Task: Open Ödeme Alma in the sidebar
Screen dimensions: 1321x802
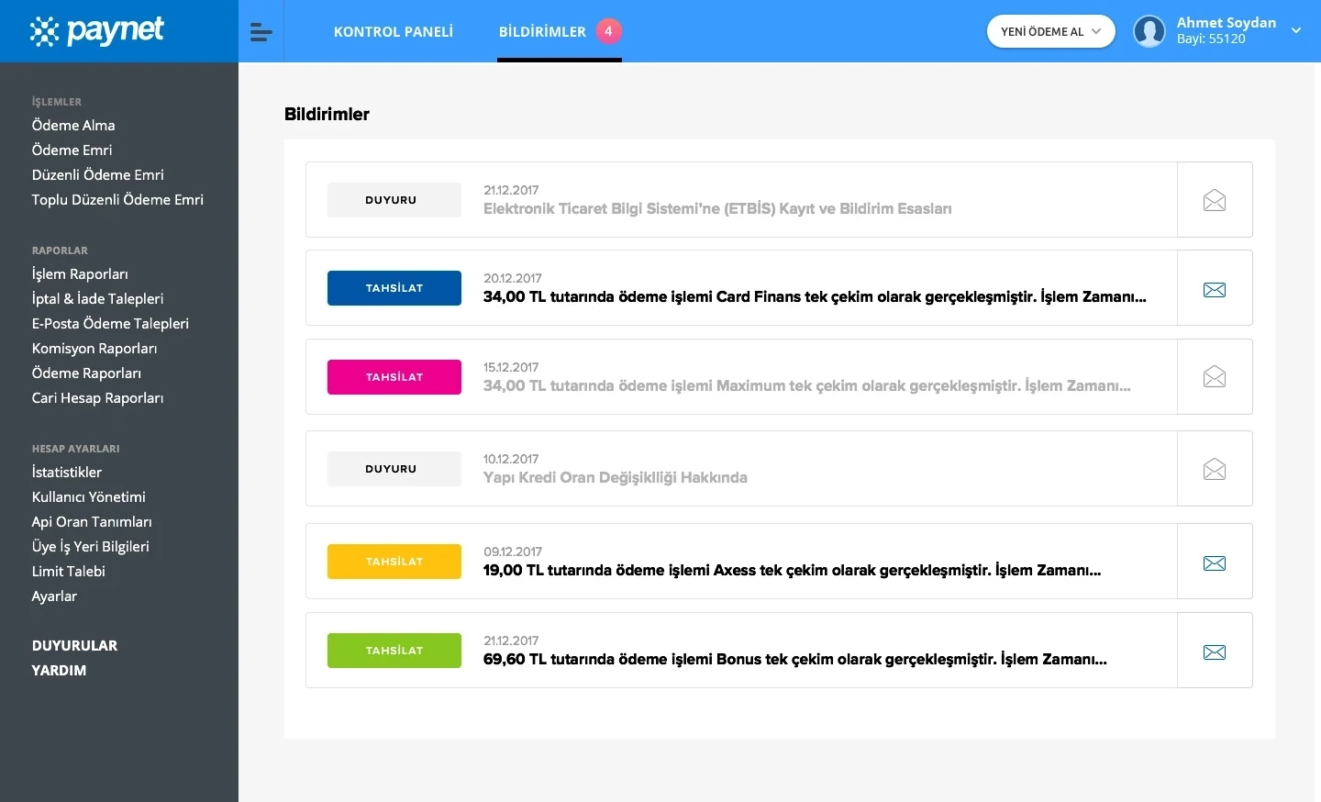Action: click(x=73, y=125)
